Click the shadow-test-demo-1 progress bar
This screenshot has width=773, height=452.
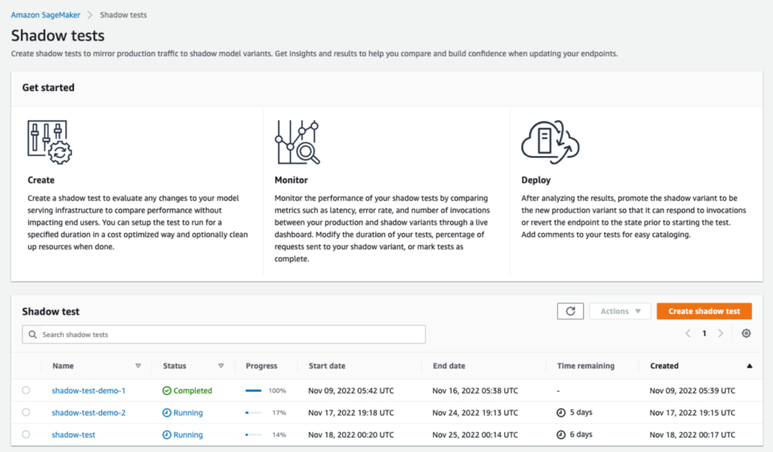(x=254, y=391)
